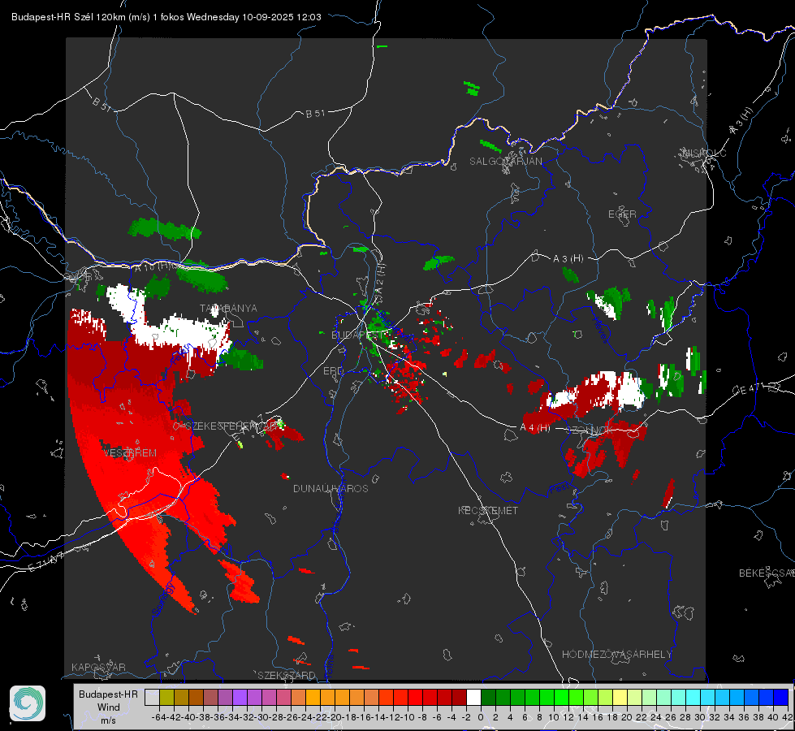This screenshot has width=795, height=731.
Task: Click the SALGÓTARJÁN city label
Action: [x=505, y=162]
